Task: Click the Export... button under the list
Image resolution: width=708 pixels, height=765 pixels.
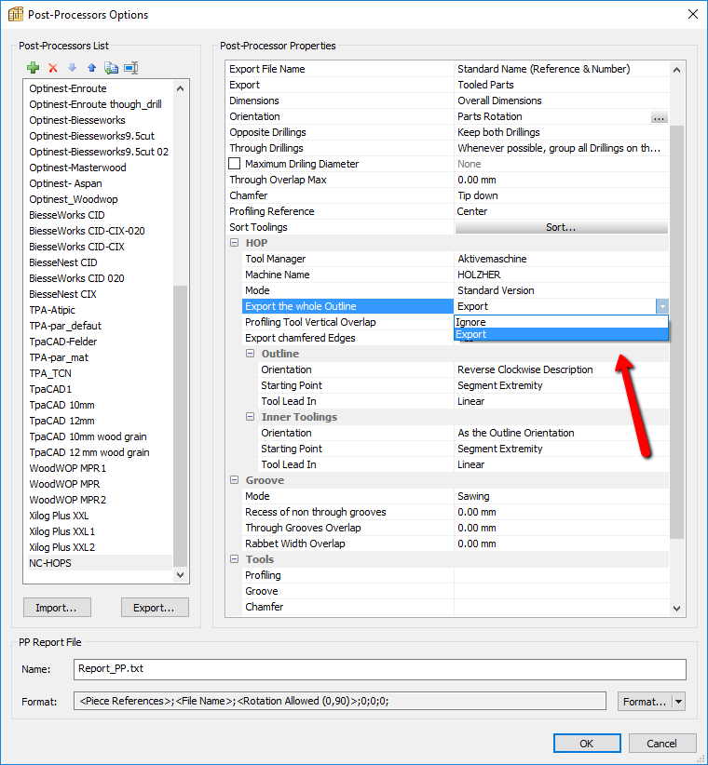Action: (x=155, y=608)
